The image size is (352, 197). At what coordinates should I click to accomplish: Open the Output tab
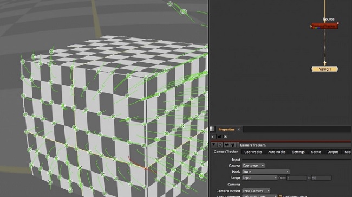(333, 152)
